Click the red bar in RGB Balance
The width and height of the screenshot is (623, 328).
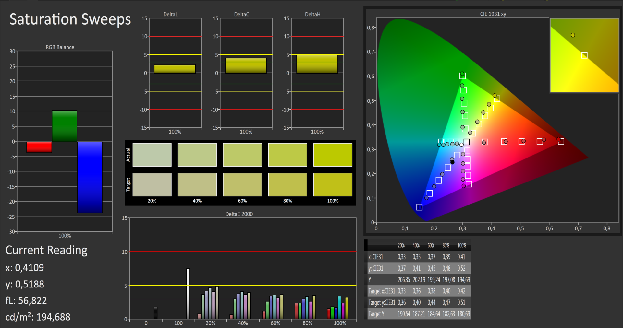(39, 147)
